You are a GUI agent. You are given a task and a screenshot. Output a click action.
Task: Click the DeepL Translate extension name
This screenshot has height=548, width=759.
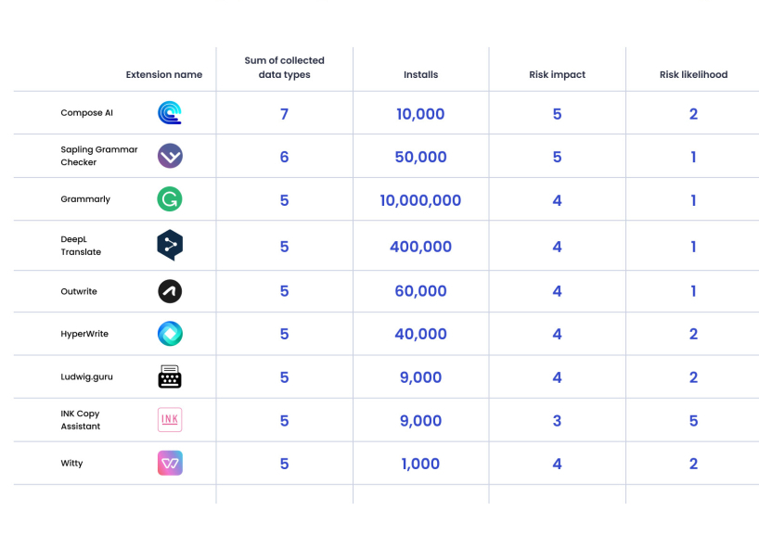pyautogui.click(x=82, y=246)
